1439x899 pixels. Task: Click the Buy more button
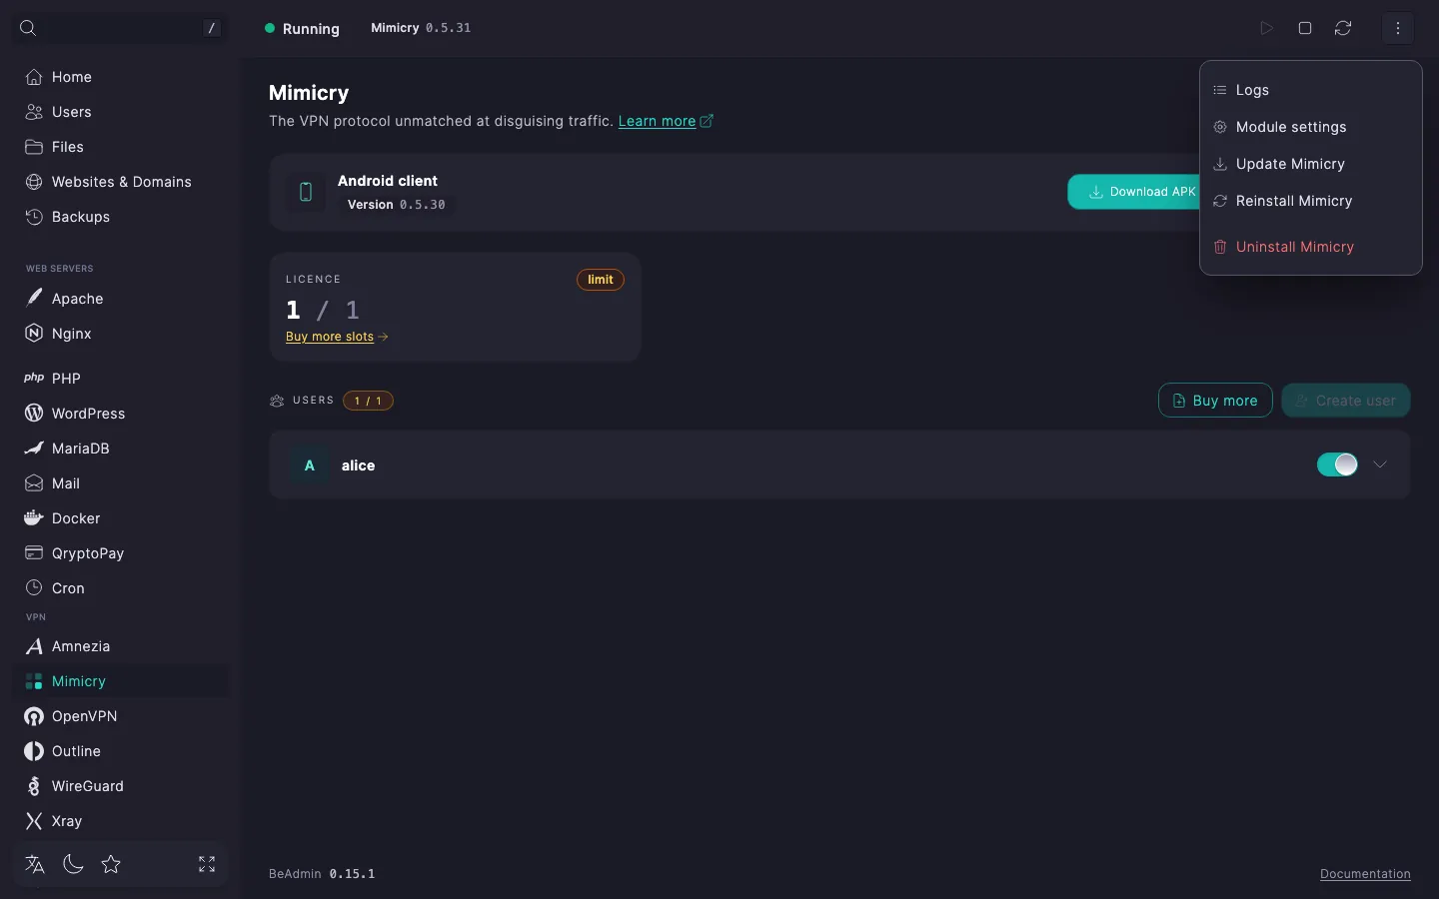click(1215, 401)
